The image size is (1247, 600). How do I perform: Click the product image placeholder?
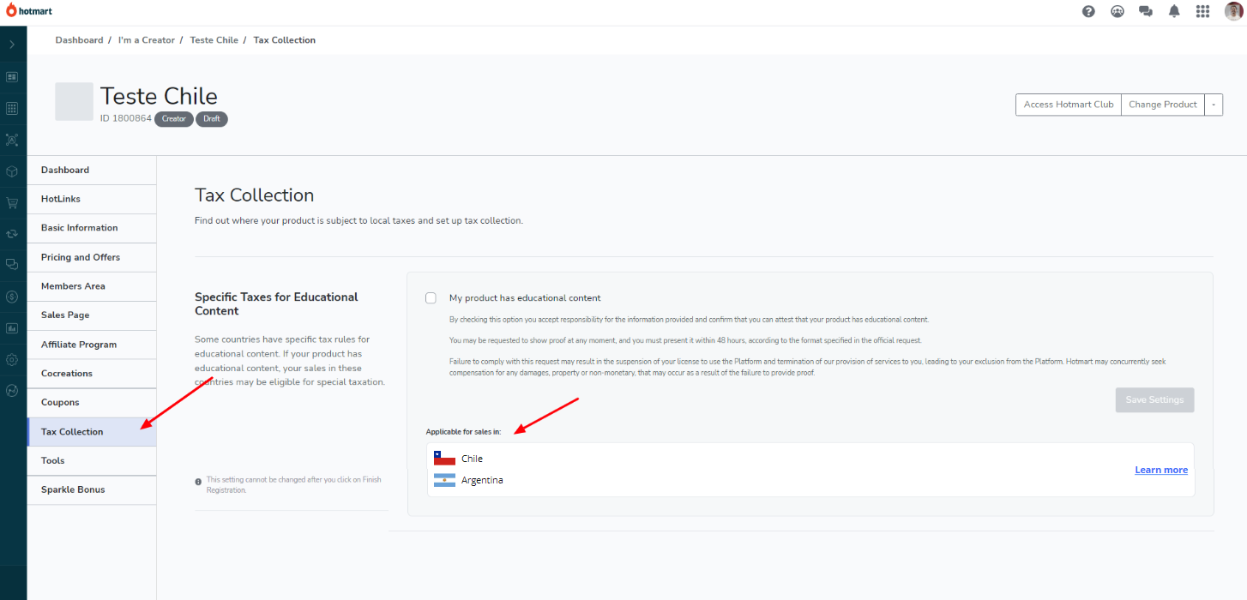pyautogui.click(x=74, y=101)
